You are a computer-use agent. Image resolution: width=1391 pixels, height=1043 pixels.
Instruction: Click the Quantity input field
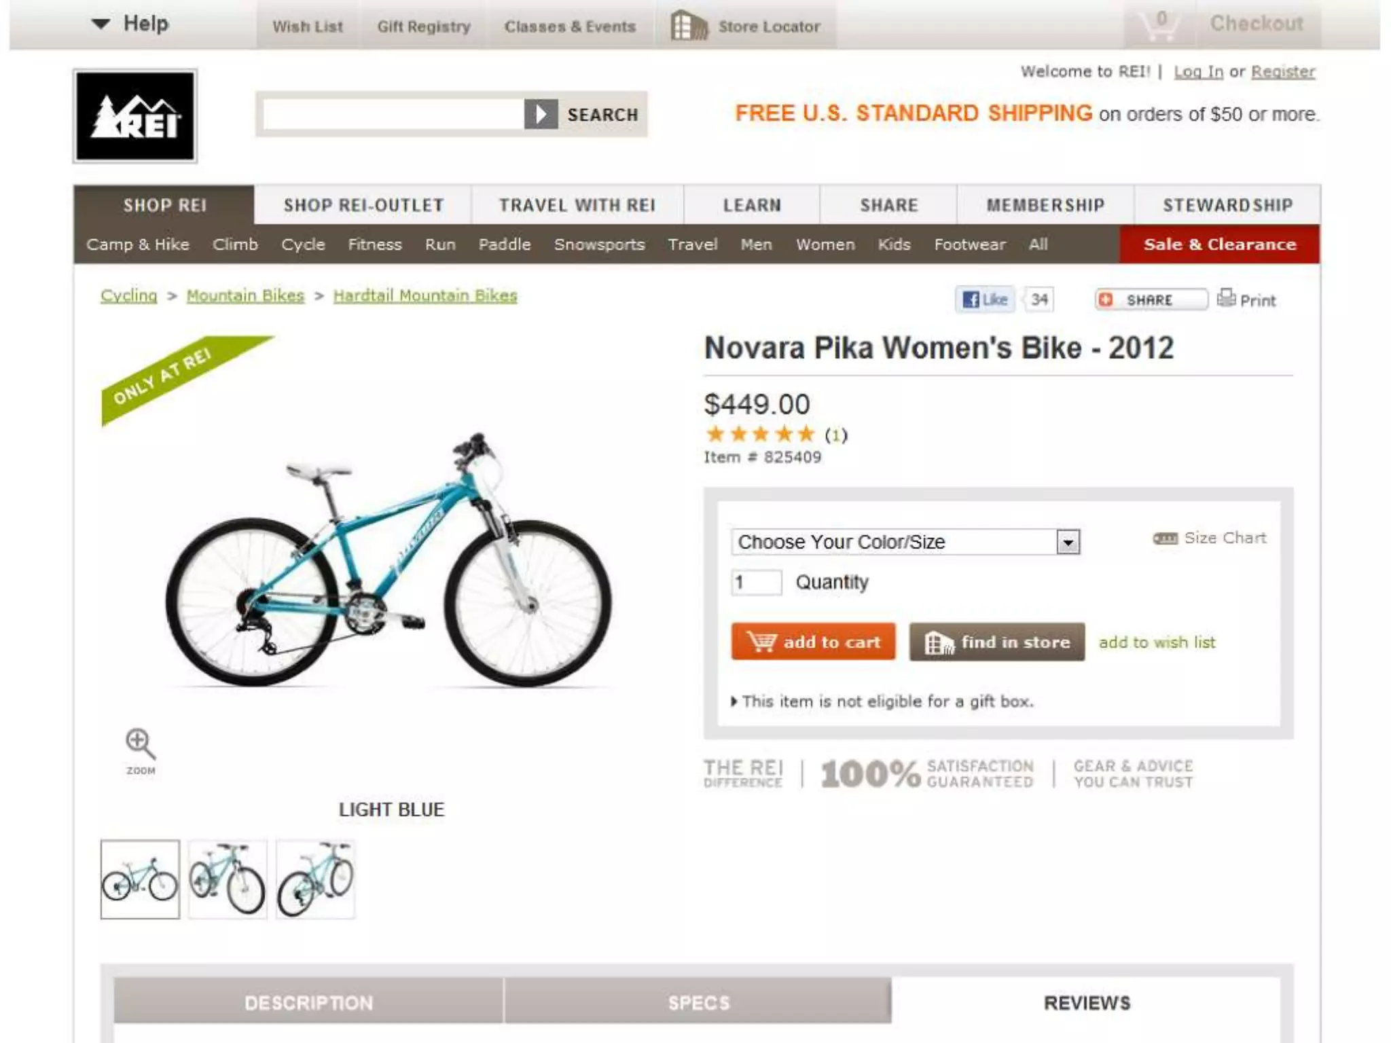[756, 582]
